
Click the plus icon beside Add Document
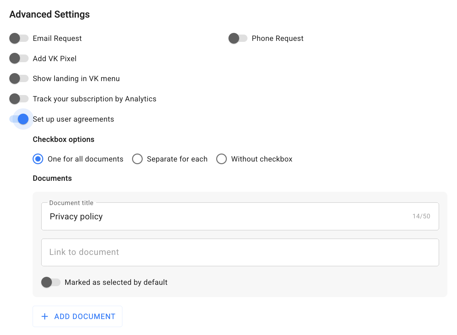(x=45, y=316)
